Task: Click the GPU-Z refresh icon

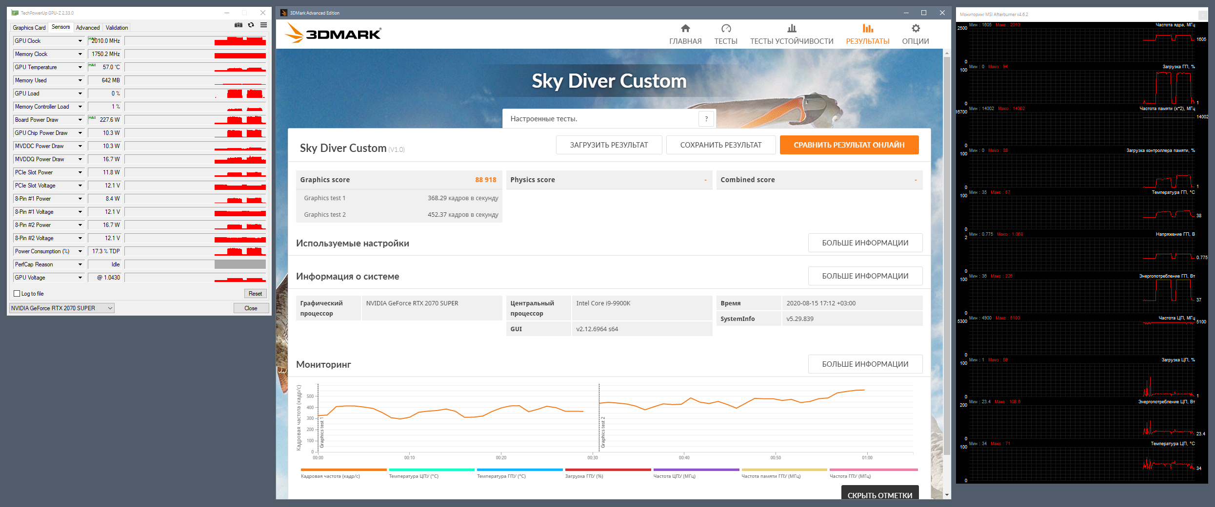Action: 251,25
